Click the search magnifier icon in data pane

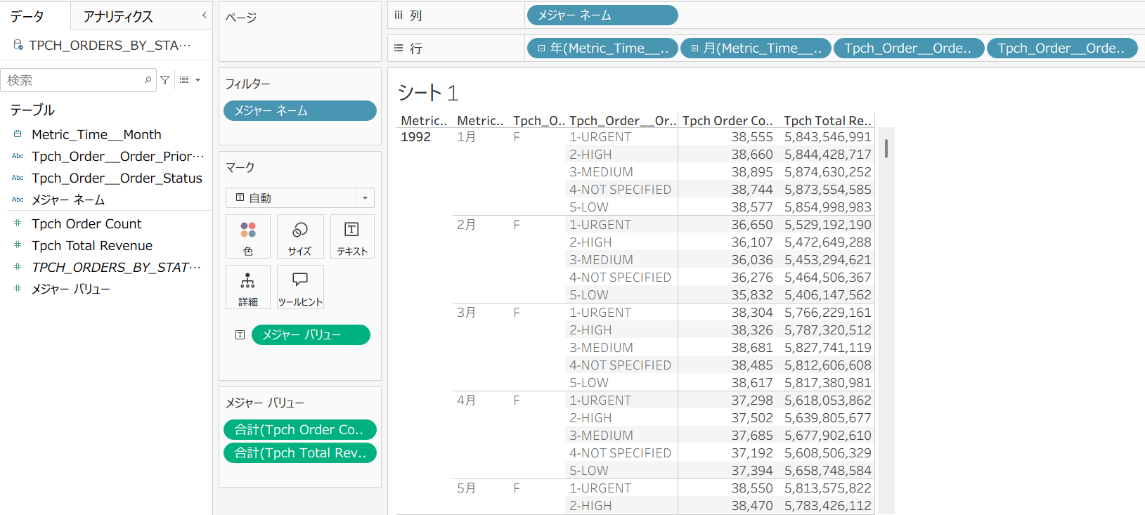[x=148, y=80]
